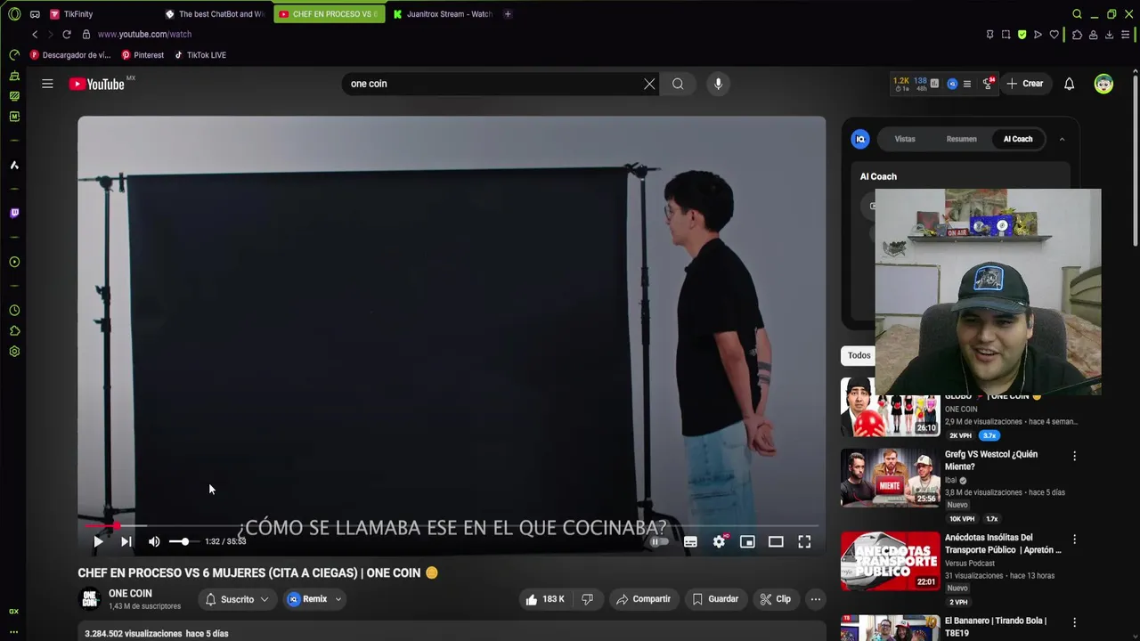Skip to the next video

click(x=126, y=541)
